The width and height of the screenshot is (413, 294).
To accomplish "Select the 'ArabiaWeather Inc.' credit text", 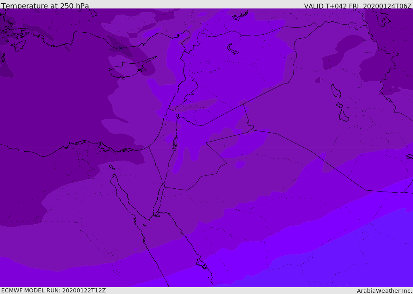I will [384, 291].
